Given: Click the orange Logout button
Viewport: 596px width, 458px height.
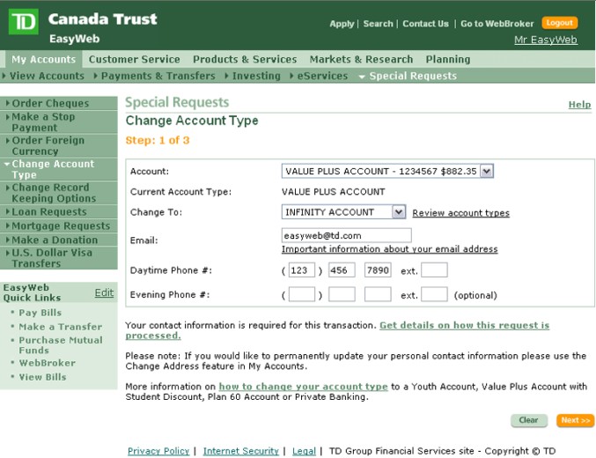Looking at the screenshot, I should click(559, 23).
